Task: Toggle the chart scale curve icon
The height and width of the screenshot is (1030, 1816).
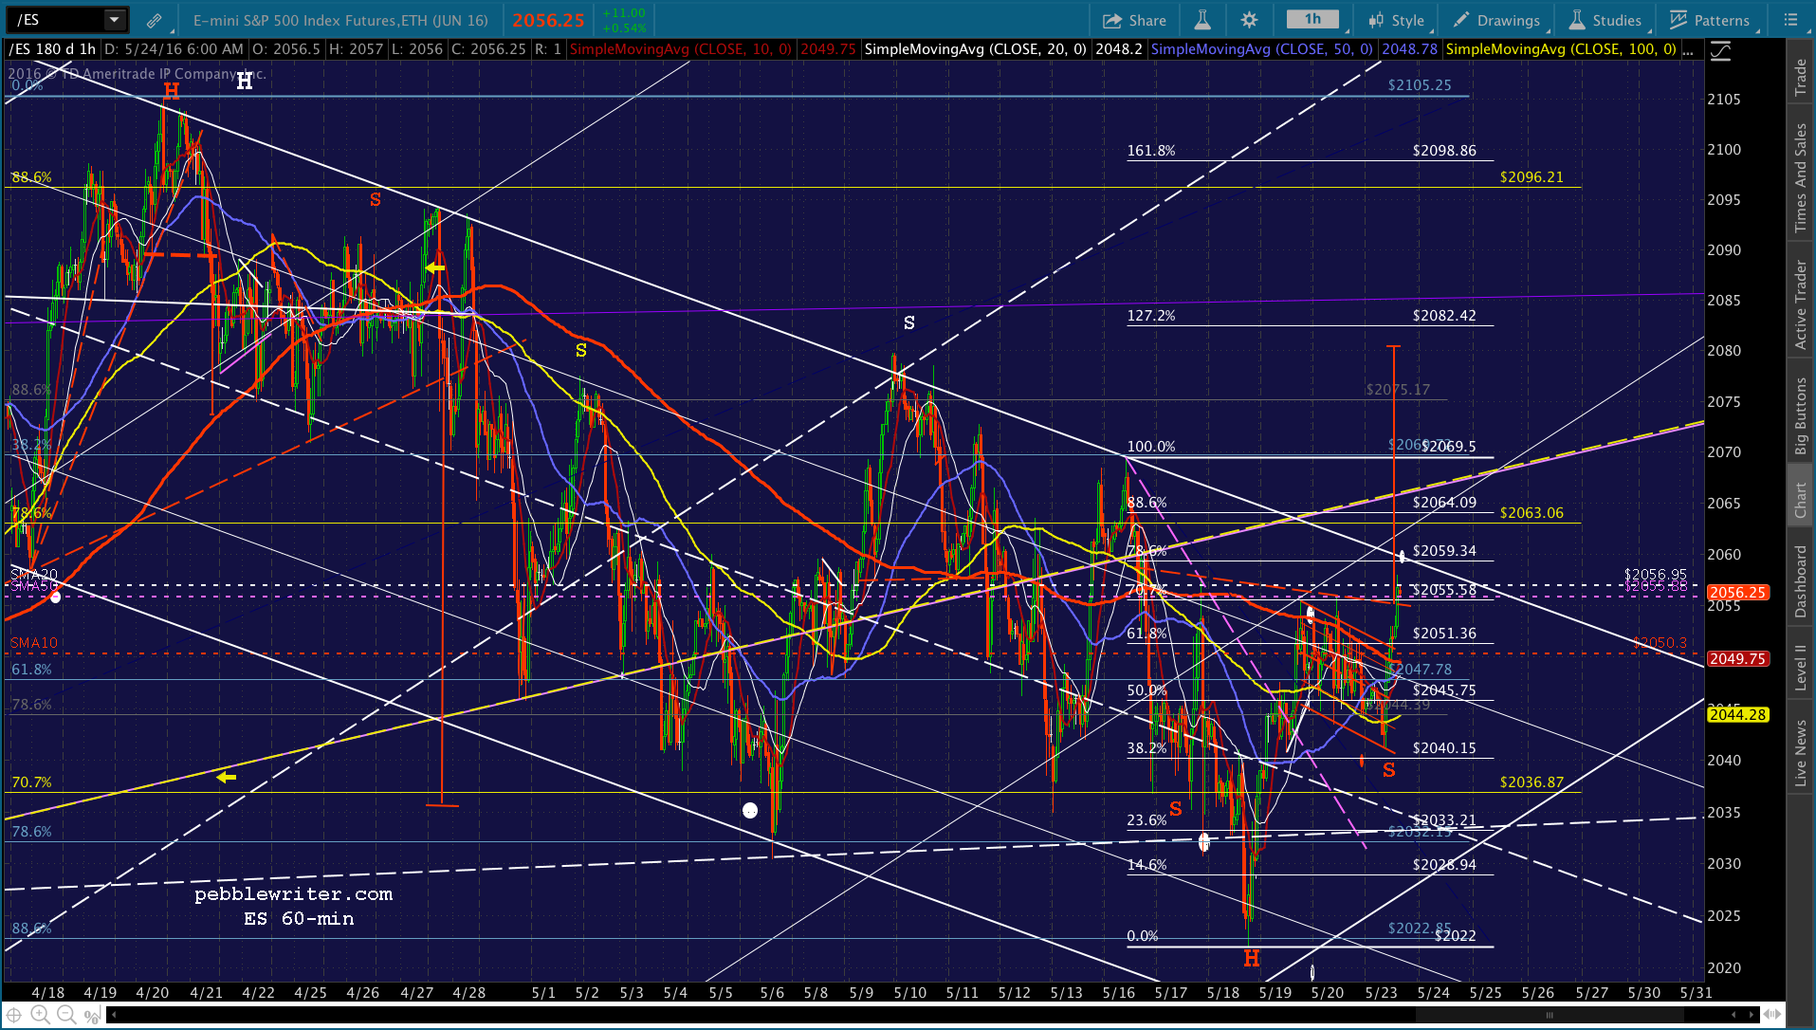Action: point(1719,51)
